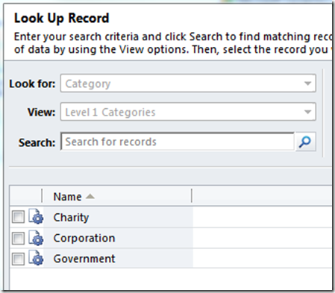Open the Look for Category dropdown
This screenshot has width=335, height=293.
(188, 84)
